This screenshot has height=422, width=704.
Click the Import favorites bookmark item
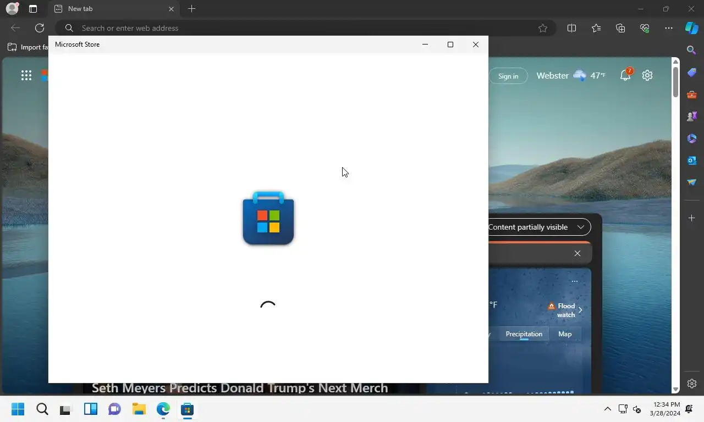click(x=28, y=47)
